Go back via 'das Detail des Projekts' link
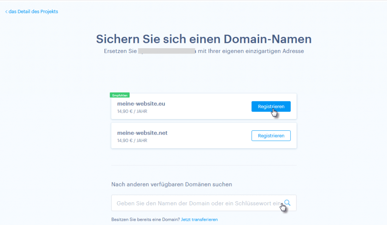The image size is (387, 225). (x=32, y=12)
